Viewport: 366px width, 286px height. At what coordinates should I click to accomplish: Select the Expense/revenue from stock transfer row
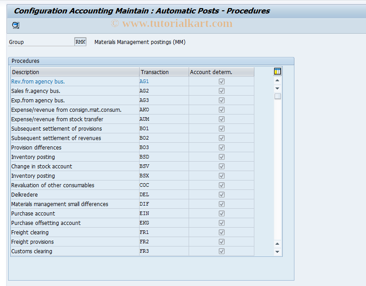pyautogui.click(x=58, y=119)
